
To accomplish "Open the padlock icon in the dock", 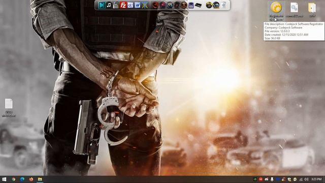I will (x=116, y=5).
